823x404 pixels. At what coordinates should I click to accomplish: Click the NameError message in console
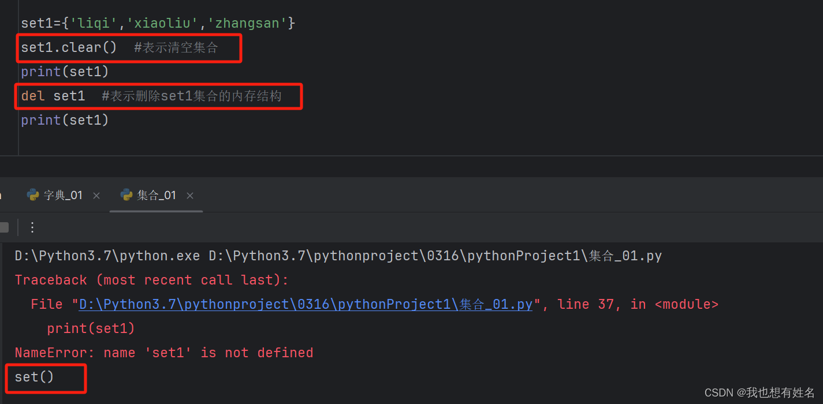click(x=164, y=353)
